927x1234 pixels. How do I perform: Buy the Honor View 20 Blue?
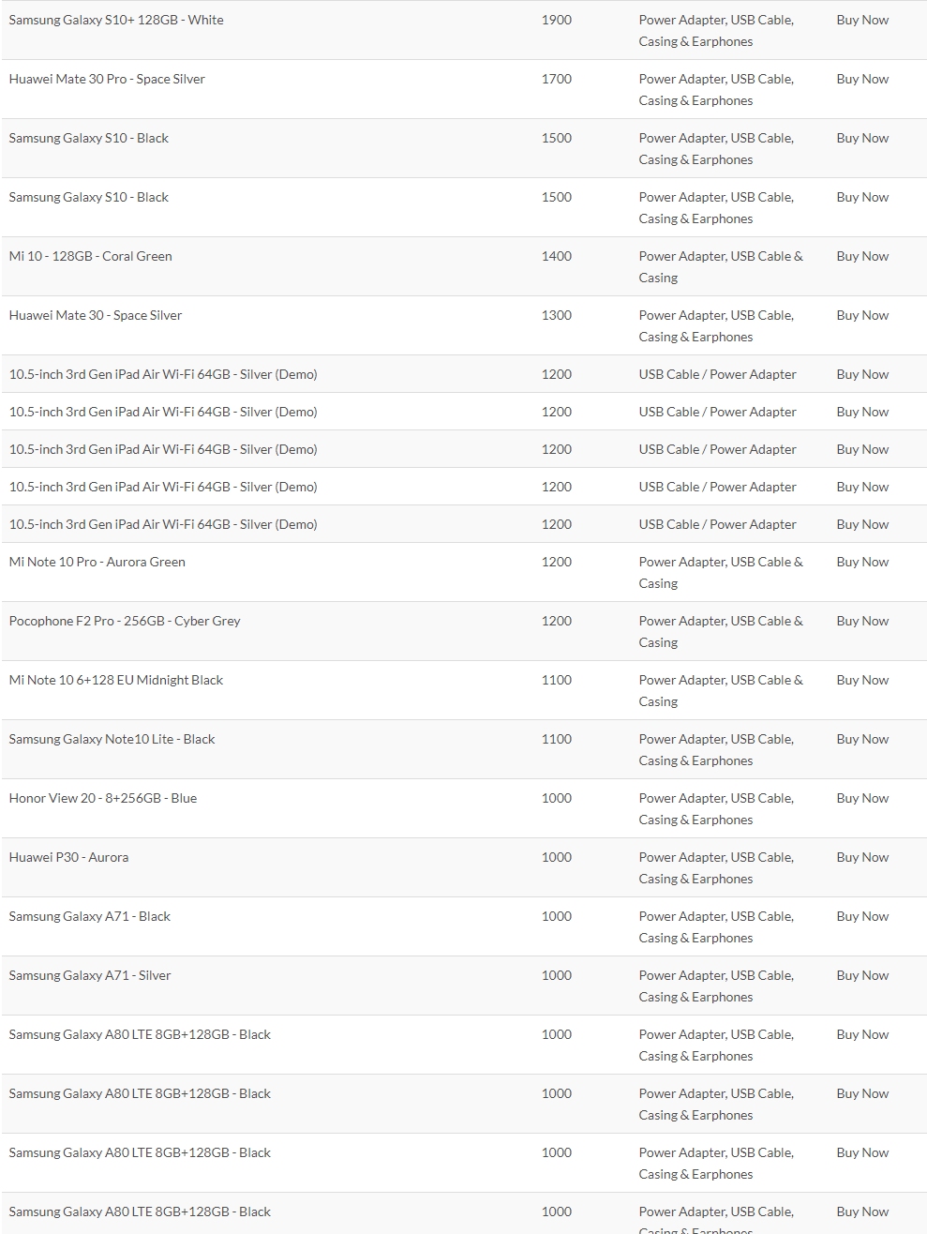coord(862,798)
